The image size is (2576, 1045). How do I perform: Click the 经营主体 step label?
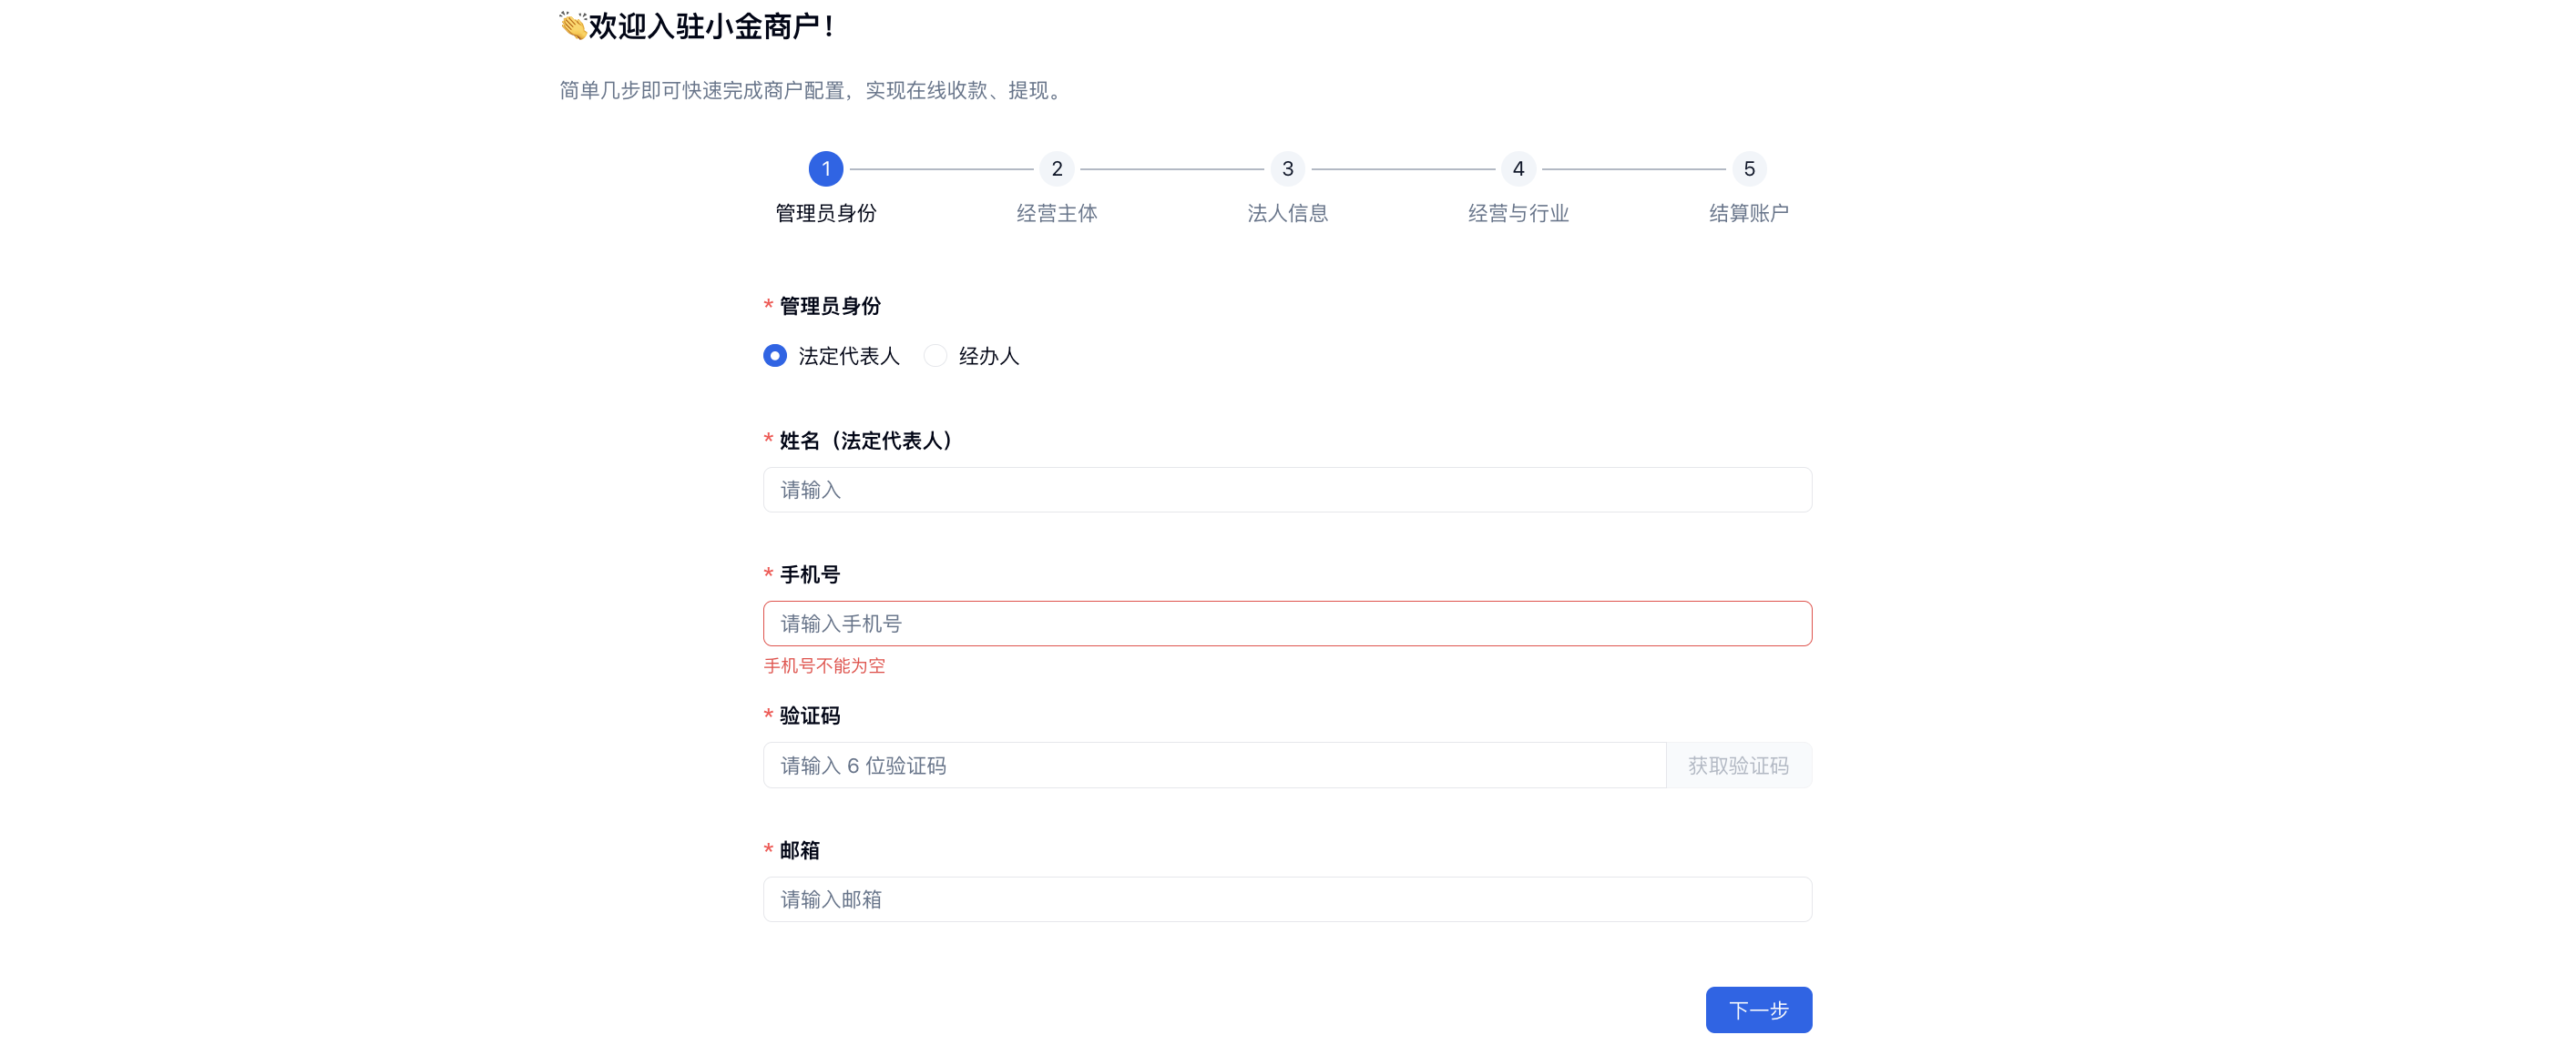[x=1057, y=213]
